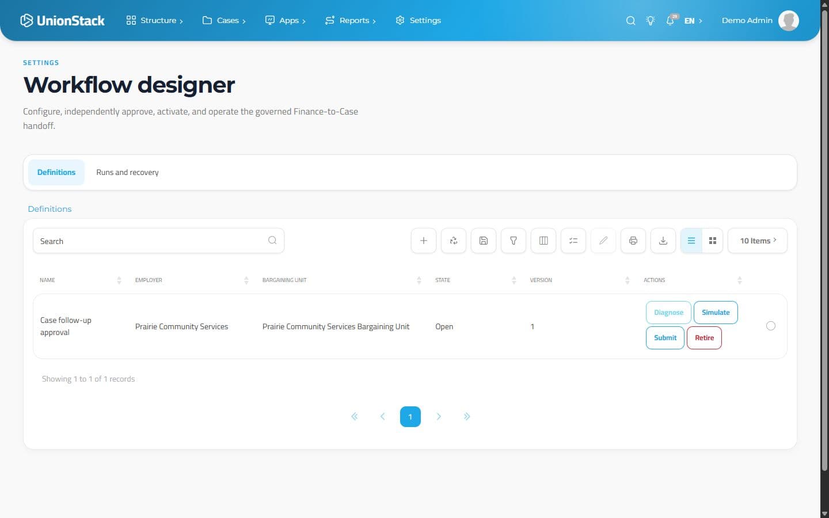Go to previous page arrow

(x=382, y=416)
